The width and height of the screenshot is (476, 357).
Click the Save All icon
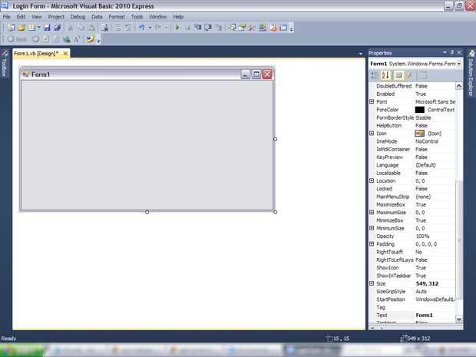coord(57,28)
